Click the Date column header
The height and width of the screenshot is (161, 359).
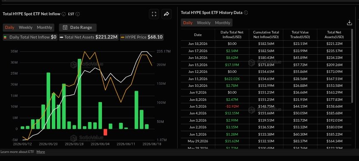click(198, 35)
